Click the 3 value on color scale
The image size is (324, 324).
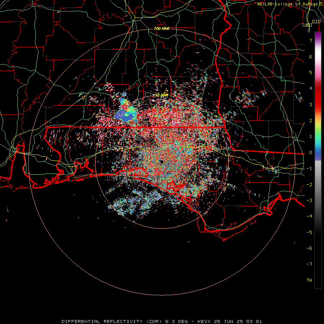(x=311, y=104)
